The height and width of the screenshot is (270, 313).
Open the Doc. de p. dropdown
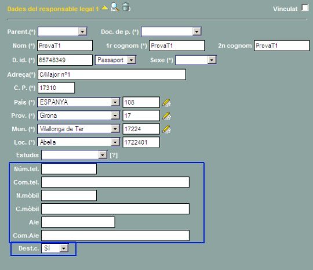coord(171,31)
